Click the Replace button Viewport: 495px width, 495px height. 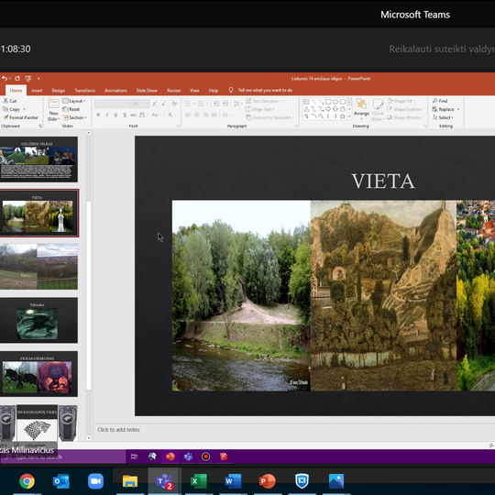click(x=445, y=109)
